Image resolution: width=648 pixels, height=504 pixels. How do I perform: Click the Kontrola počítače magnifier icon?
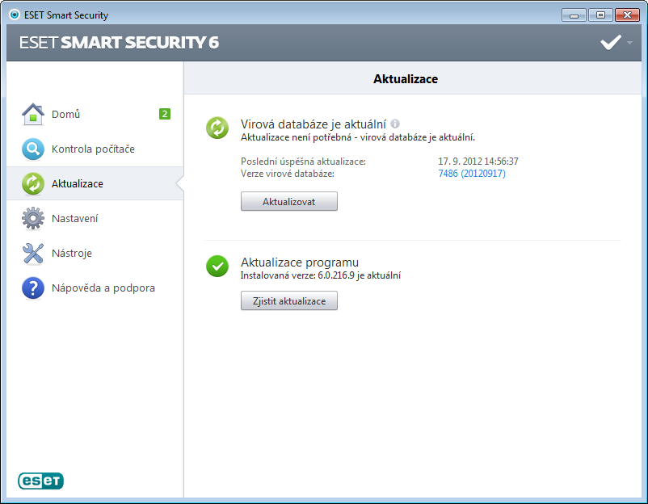(33, 149)
